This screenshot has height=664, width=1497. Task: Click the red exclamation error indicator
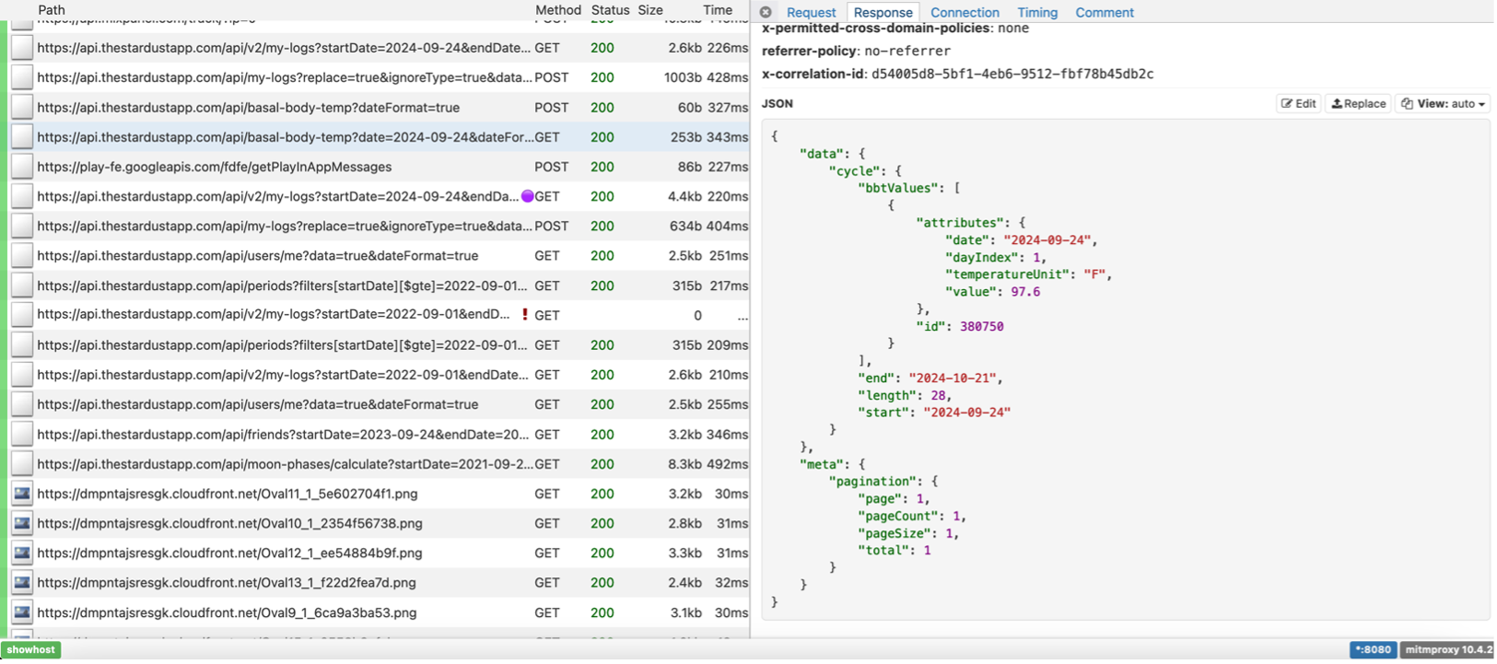tap(525, 315)
